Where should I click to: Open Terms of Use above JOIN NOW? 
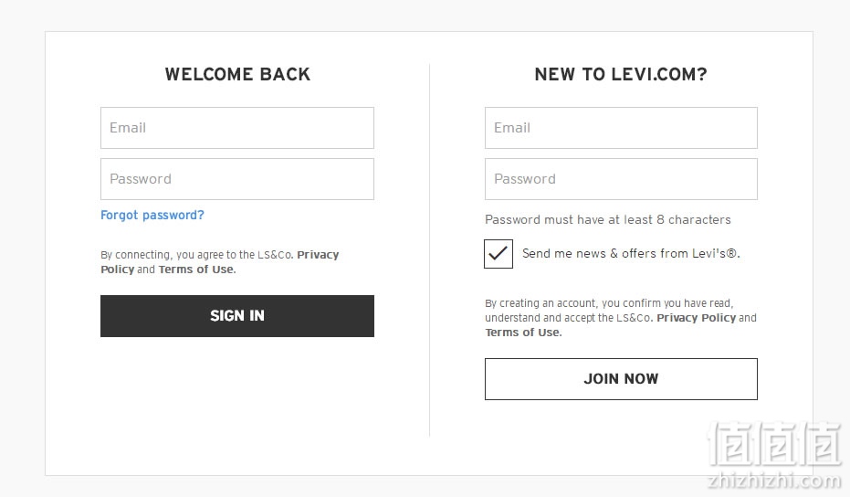tap(522, 333)
